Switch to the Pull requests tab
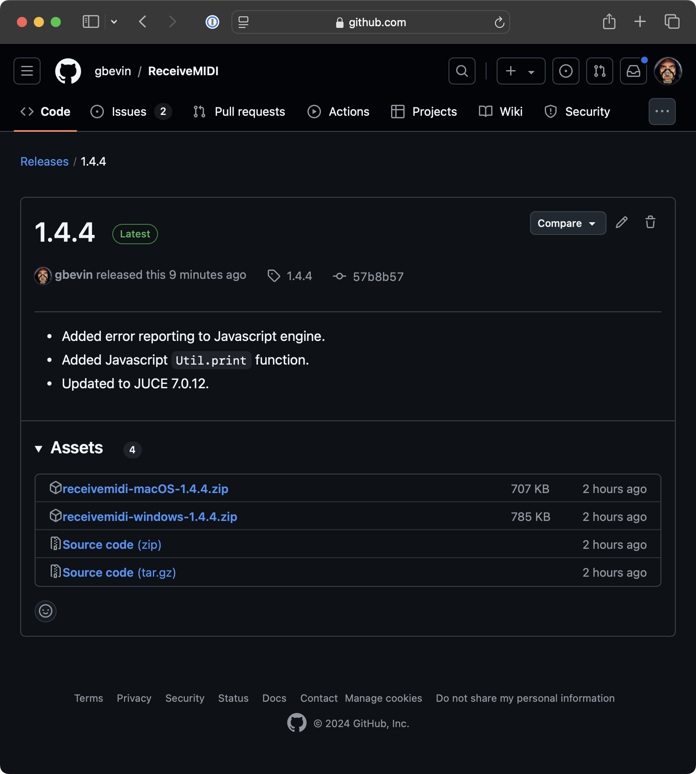This screenshot has width=696, height=774. 239,112
